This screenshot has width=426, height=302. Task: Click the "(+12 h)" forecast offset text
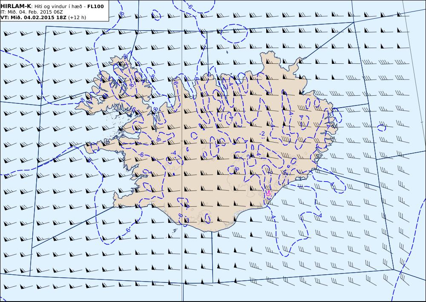77,17
